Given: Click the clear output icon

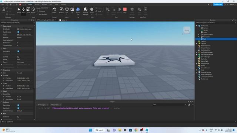Looking at the screenshot, I should pos(189,105).
